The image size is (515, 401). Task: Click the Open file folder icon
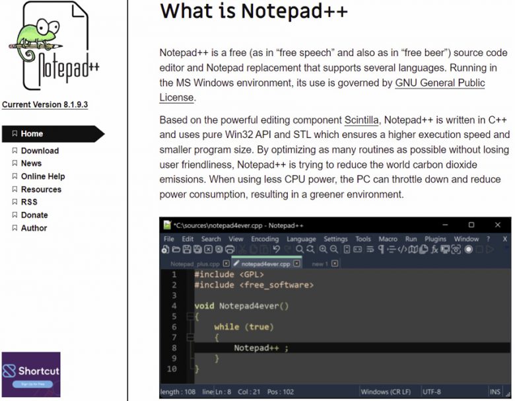coord(176,249)
